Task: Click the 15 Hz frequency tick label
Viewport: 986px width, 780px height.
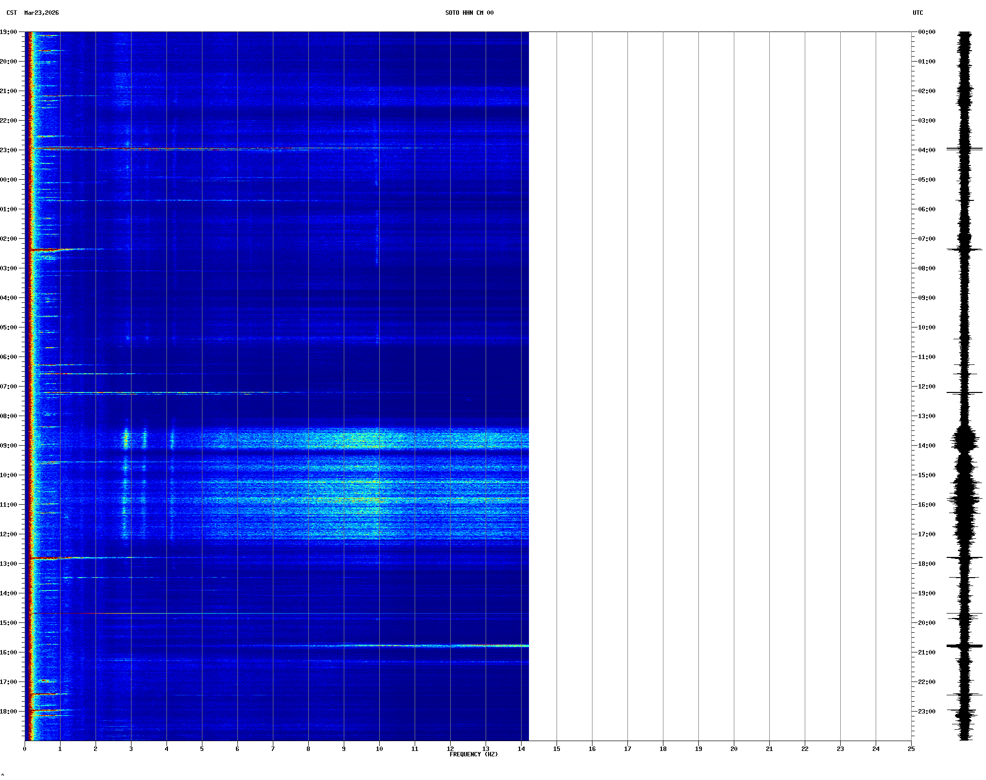Action: [x=557, y=749]
